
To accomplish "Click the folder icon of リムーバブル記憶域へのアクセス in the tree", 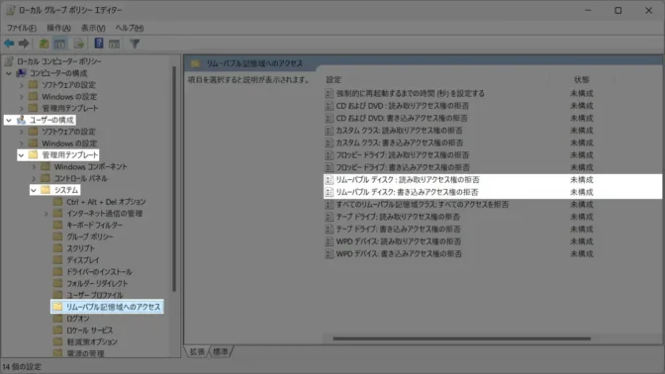I will point(57,306).
